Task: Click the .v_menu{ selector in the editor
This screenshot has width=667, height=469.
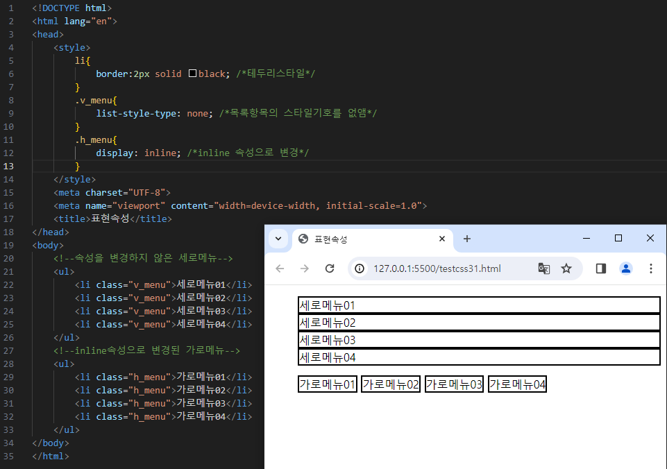Action: (x=96, y=101)
